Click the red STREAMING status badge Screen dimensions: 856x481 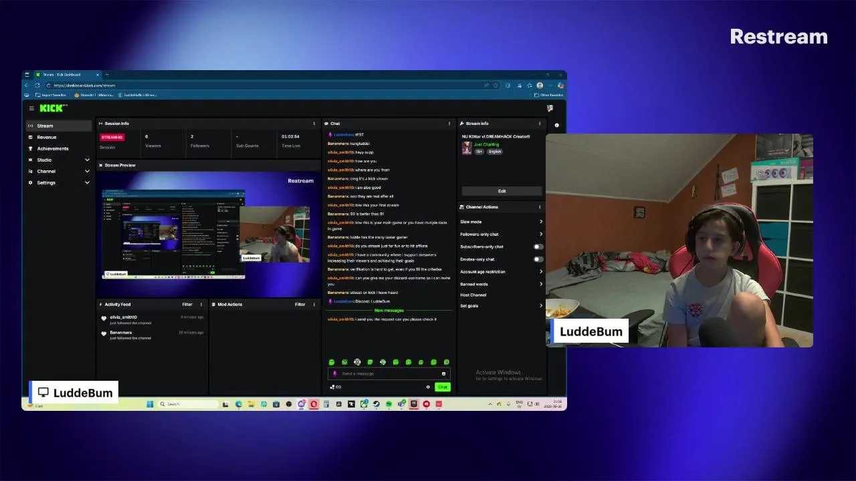112,137
